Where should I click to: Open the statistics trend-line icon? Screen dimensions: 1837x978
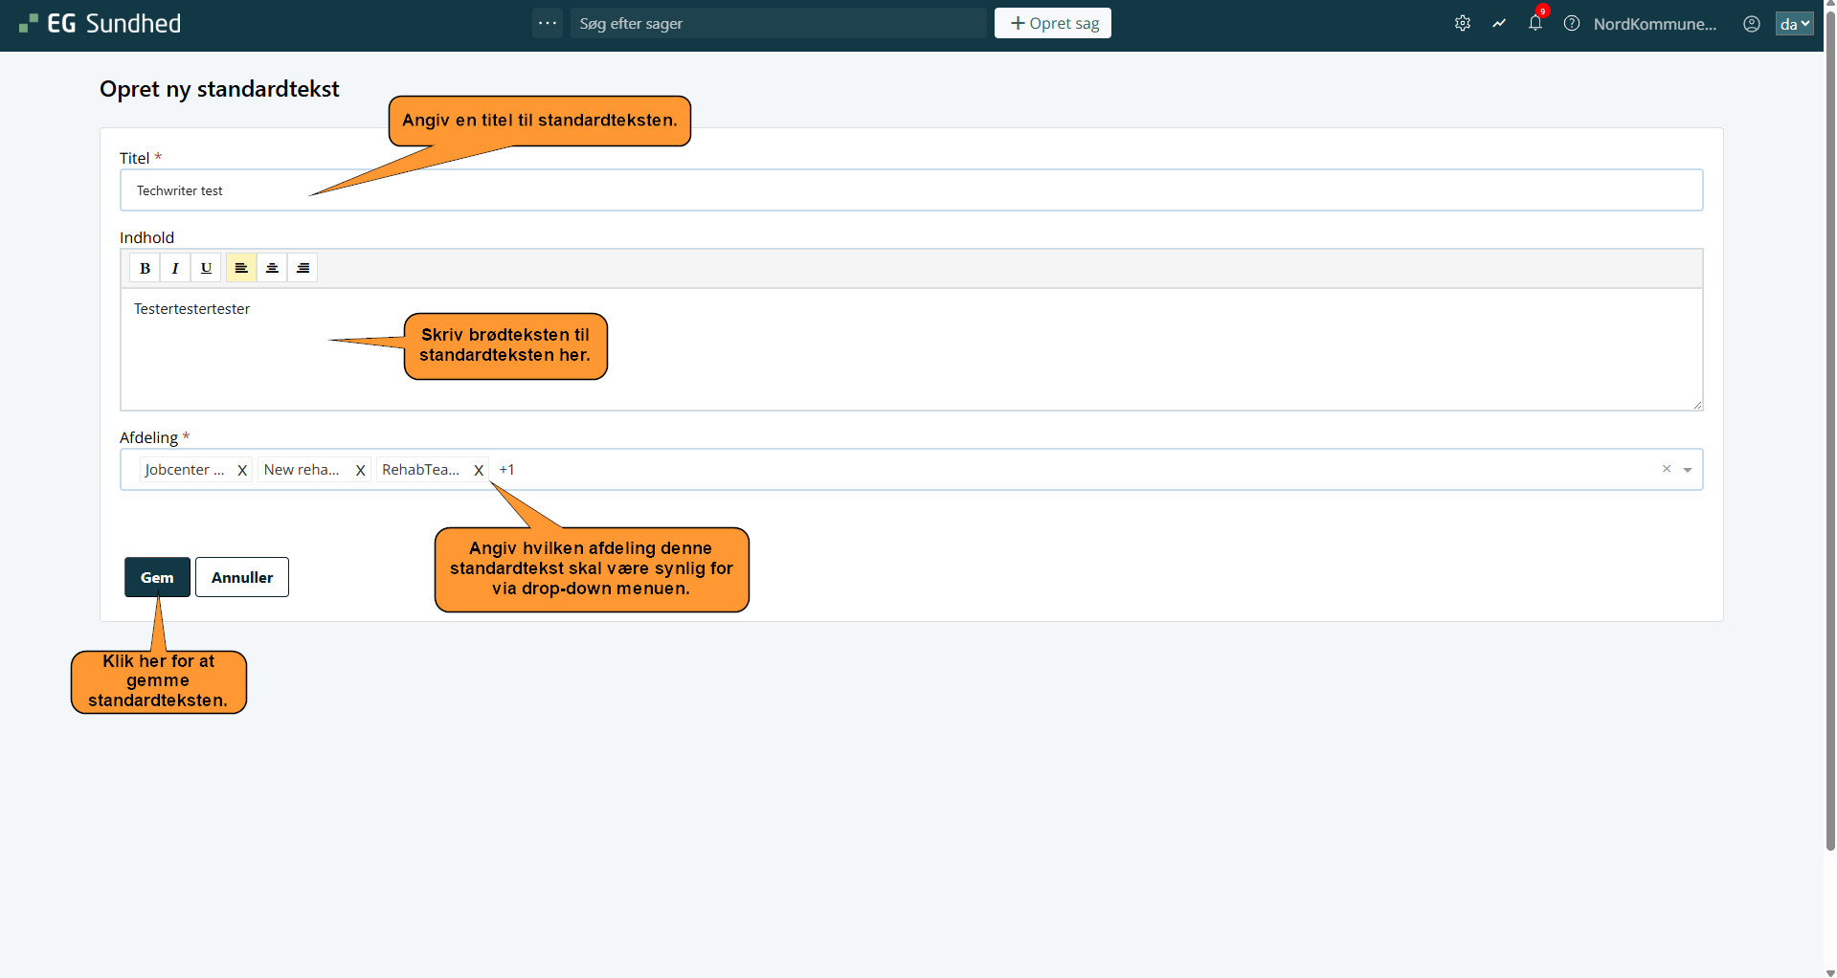[1498, 24]
